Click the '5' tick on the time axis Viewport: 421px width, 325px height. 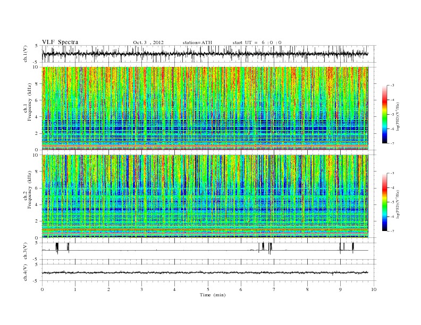(208, 289)
